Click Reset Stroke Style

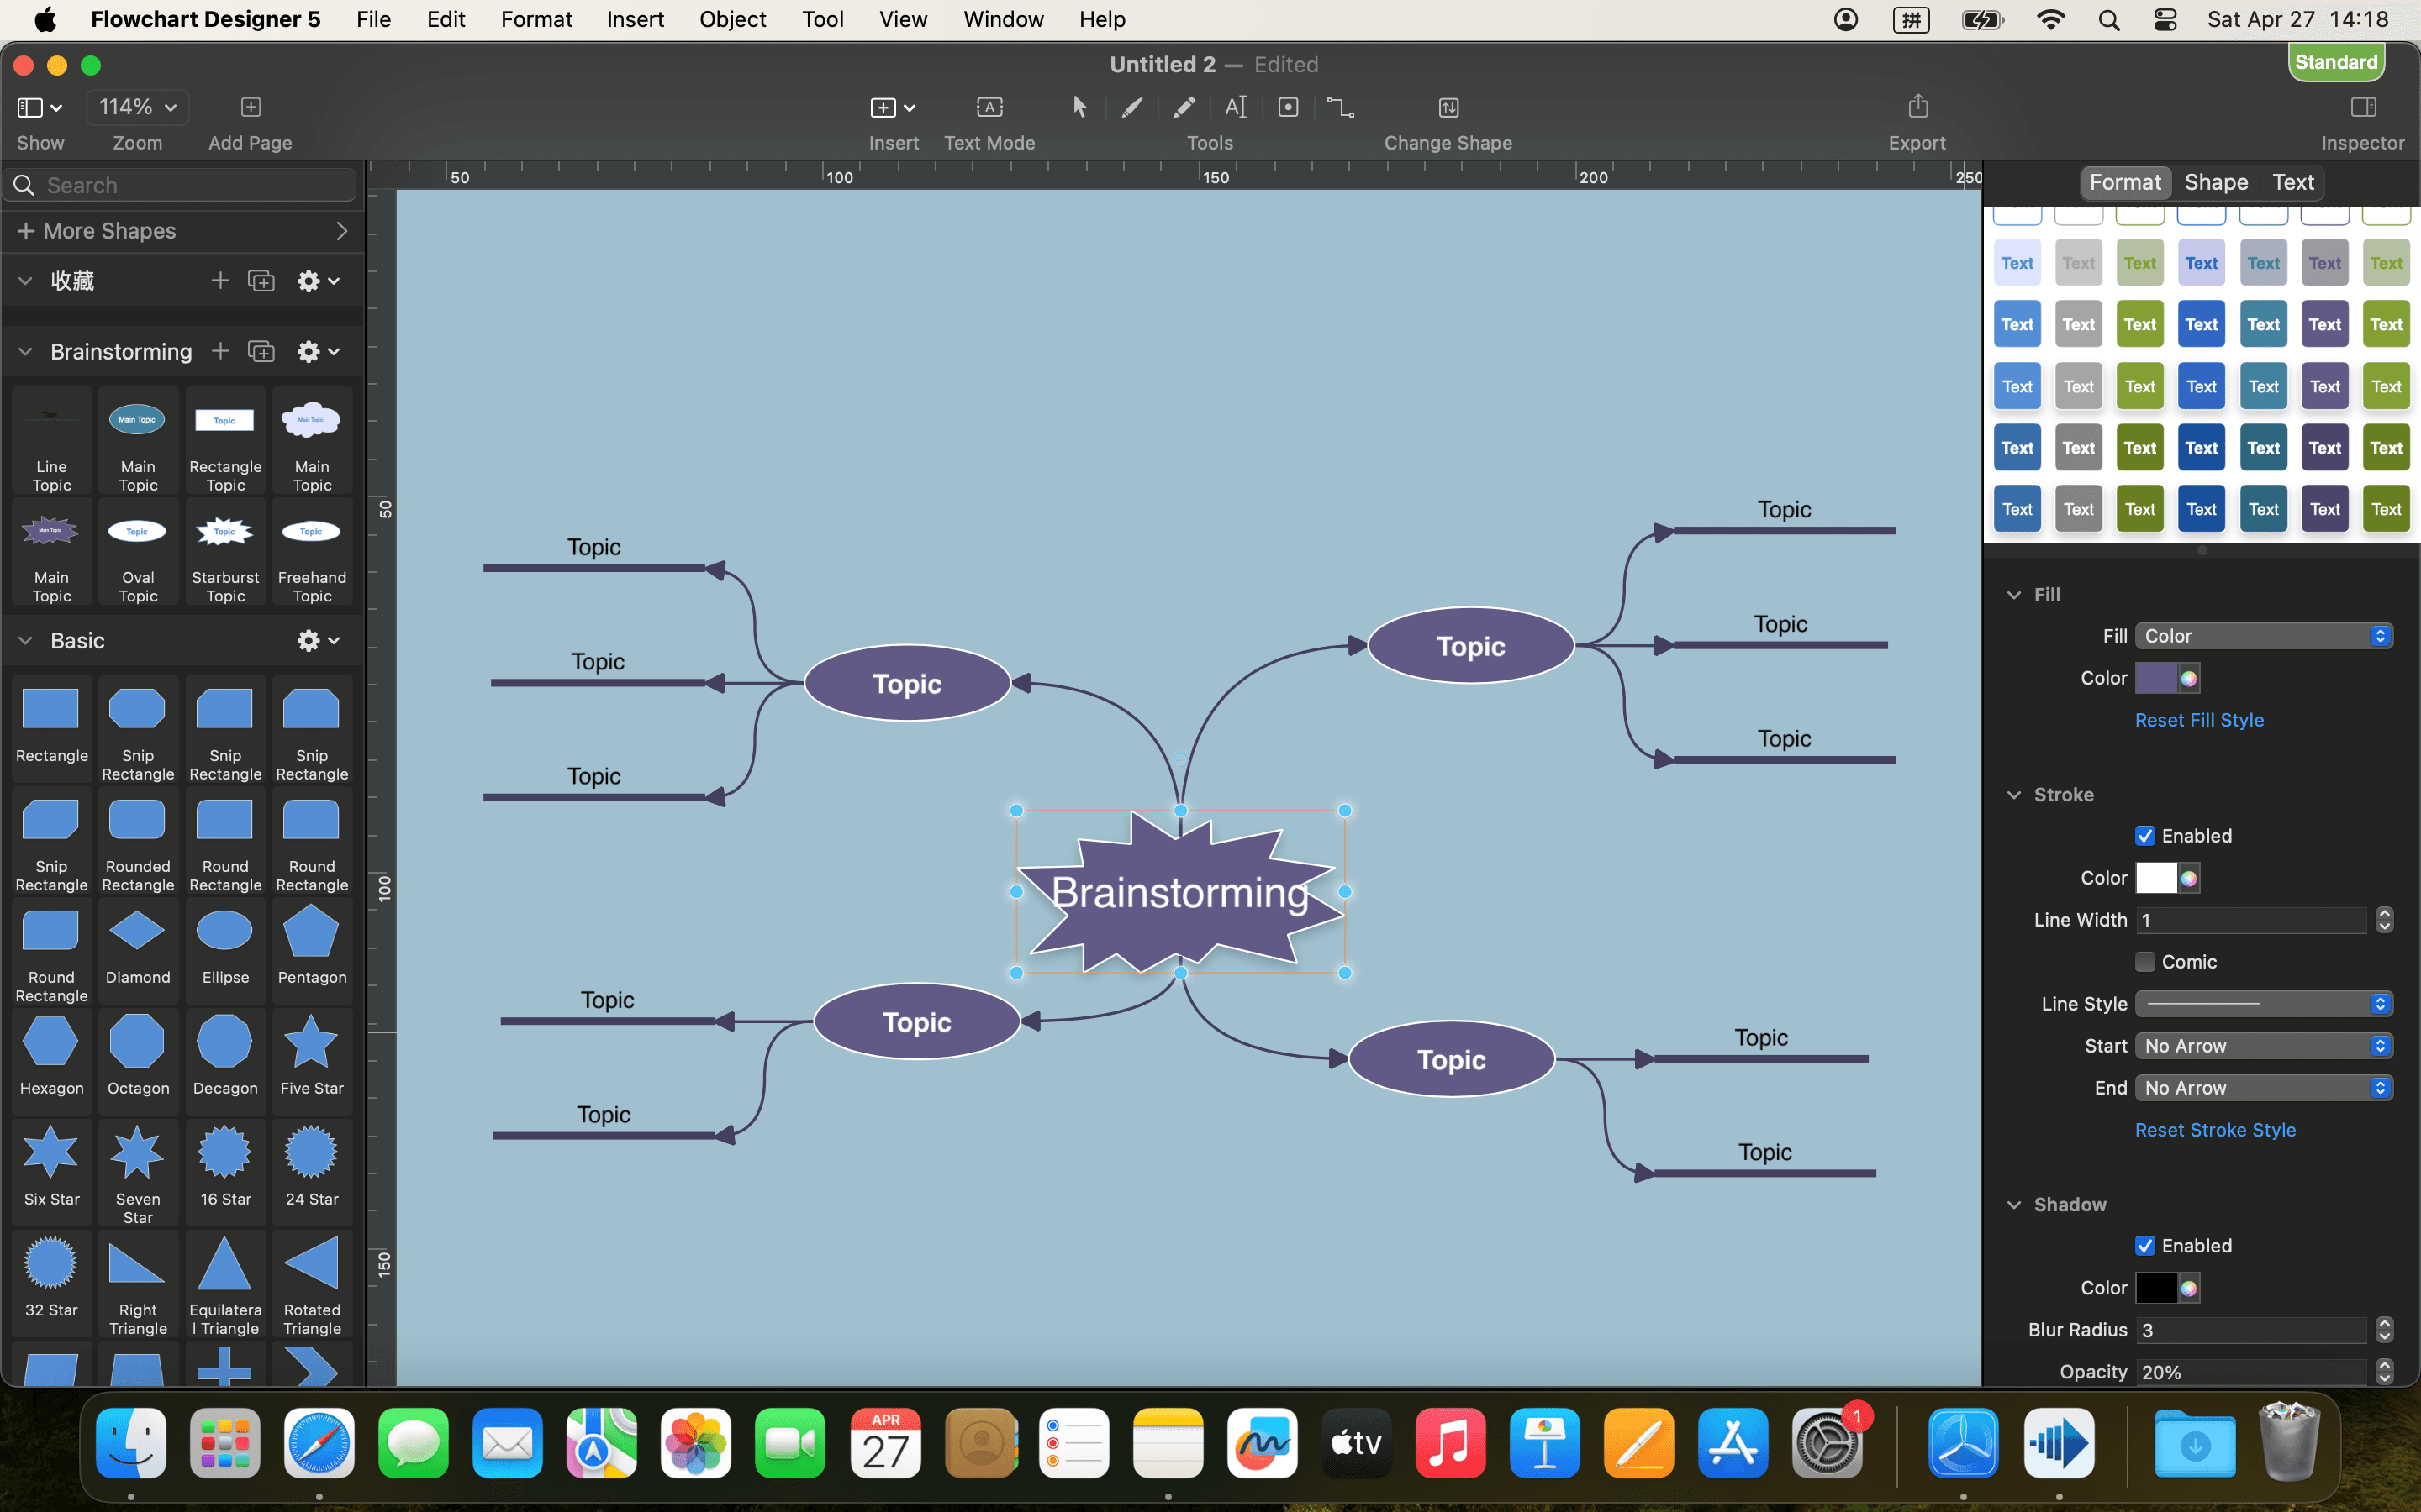(2215, 1129)
